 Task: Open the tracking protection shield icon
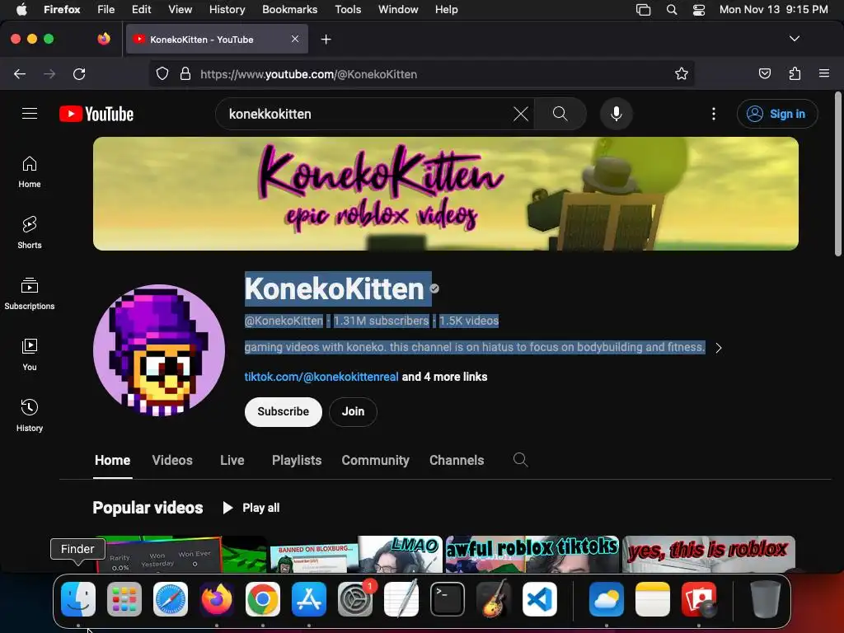coord(162,73)
